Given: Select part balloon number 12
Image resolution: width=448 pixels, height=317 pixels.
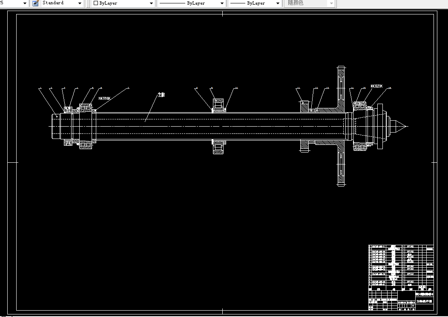Looking at the screenshot, I should (x=316, y=88).
